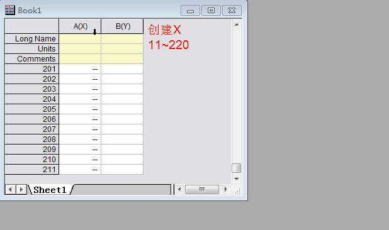This screenshot has width=389, height=230.
Task: Click the Long Name cell of column A
Action: [x=80, y=39]
